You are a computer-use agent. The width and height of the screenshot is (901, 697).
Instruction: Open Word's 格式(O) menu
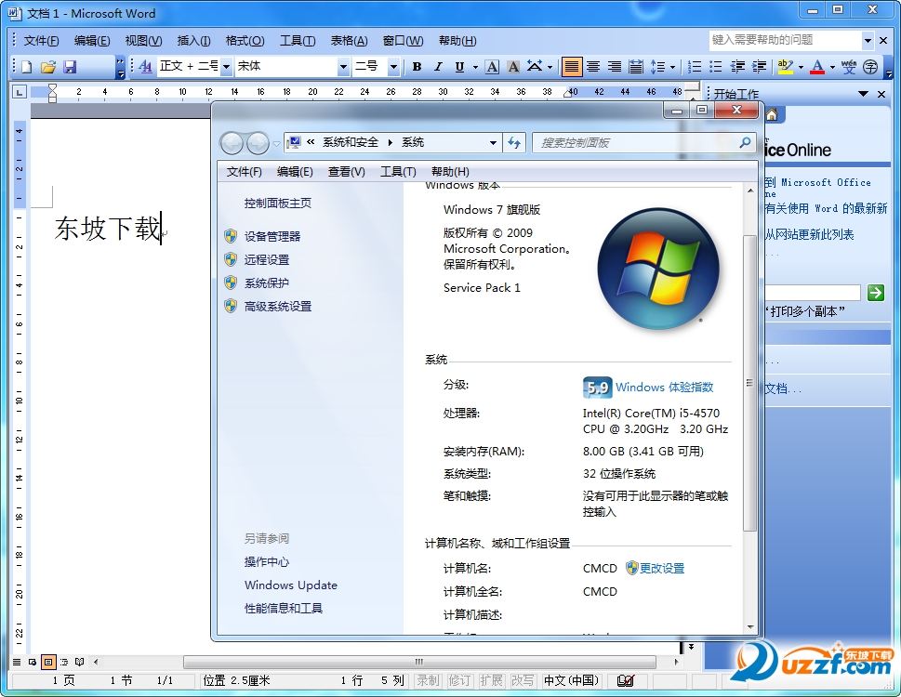tap(245, 41)
